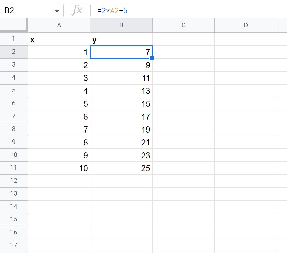
Task: Select the cell showing value 19
Action: 121,129
